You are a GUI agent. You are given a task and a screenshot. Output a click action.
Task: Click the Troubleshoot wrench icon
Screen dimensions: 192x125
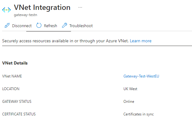point(64,26)
